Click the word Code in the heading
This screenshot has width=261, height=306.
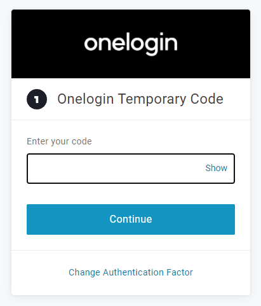click(207, 99)
